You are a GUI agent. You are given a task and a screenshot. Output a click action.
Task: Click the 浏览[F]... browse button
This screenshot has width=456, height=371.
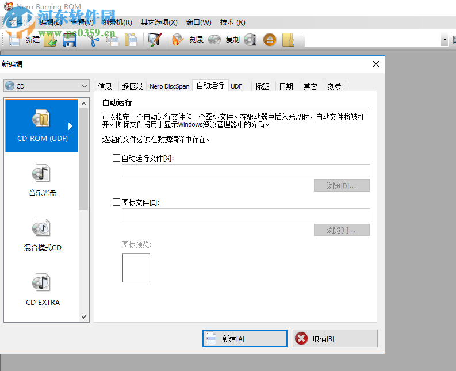[x=342, y=230]
